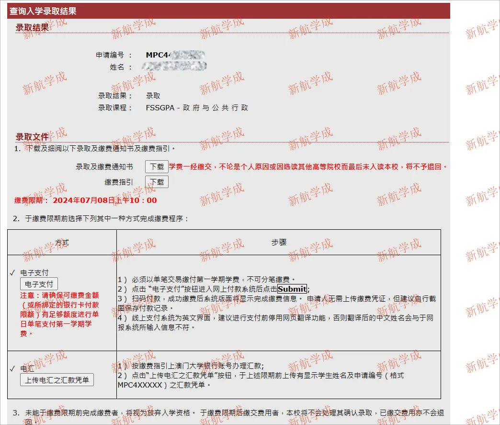Image resolution: width=500 pixels, height=425 pixels.
Task: Click the 步骤 column header
Action: pyautogui.click(x=279, y=242)
